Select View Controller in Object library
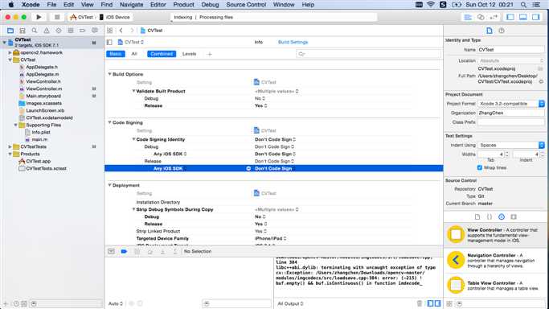Image resolution: width=549 pixels, height=309 pixels. point(496,235)
